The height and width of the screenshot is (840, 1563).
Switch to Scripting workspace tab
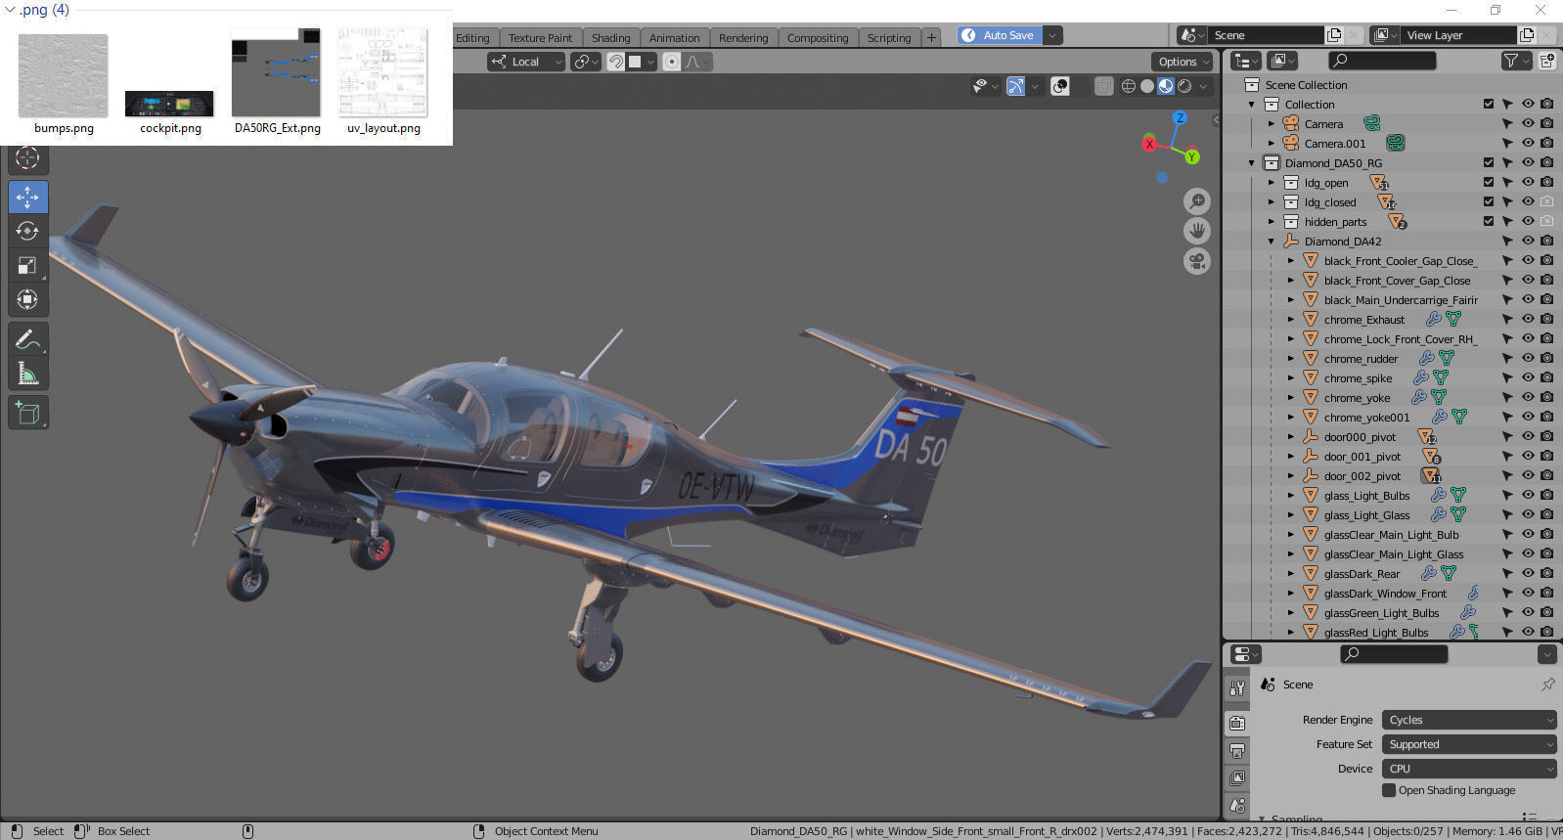[x=888, y=38]
